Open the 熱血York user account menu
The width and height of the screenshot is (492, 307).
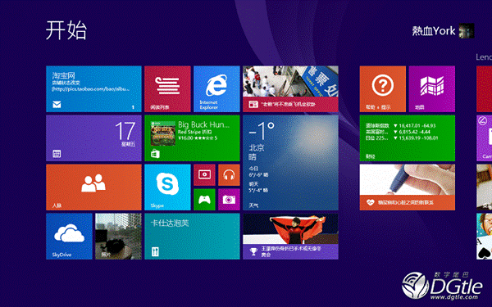[443, 31]
